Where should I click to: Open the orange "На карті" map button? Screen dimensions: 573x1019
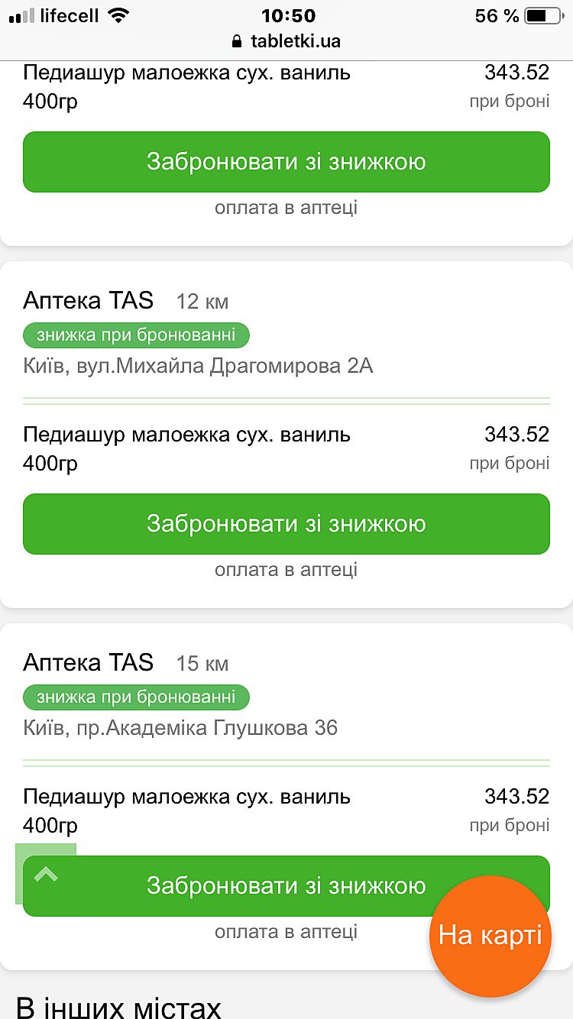coord(490,936)
